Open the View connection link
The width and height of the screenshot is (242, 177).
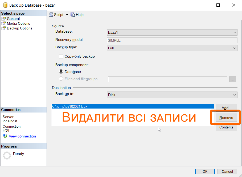22,136
